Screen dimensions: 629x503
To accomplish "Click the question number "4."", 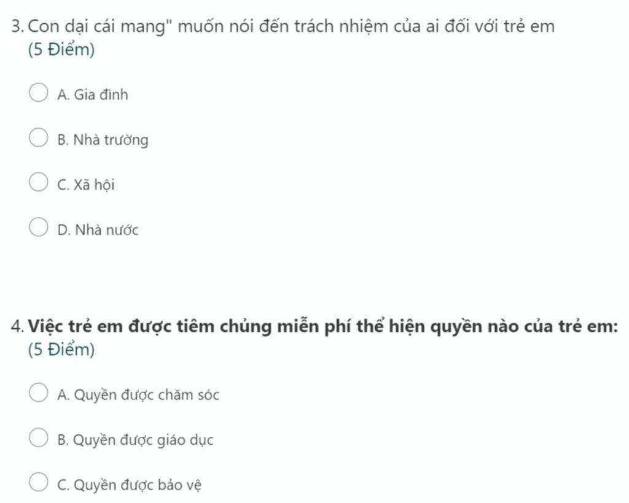I will coord(18,326).
